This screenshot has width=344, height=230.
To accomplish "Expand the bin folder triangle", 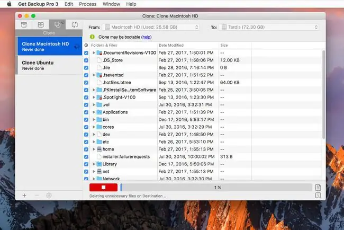I will pos(94,119).
